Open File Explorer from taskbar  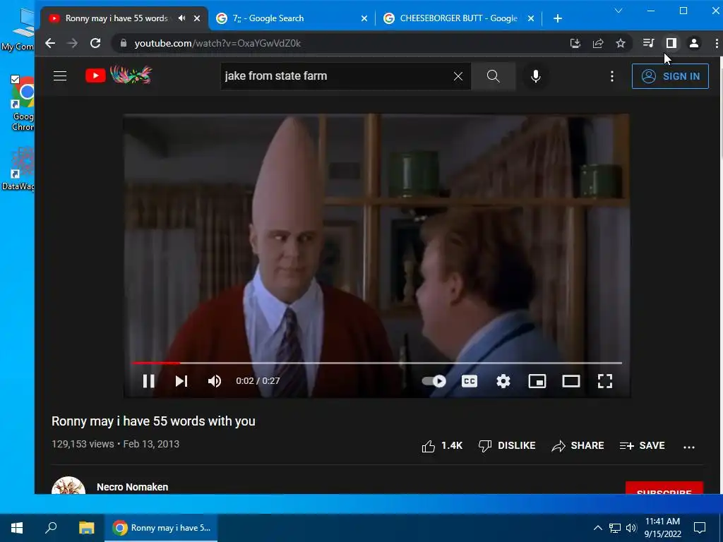86,528
